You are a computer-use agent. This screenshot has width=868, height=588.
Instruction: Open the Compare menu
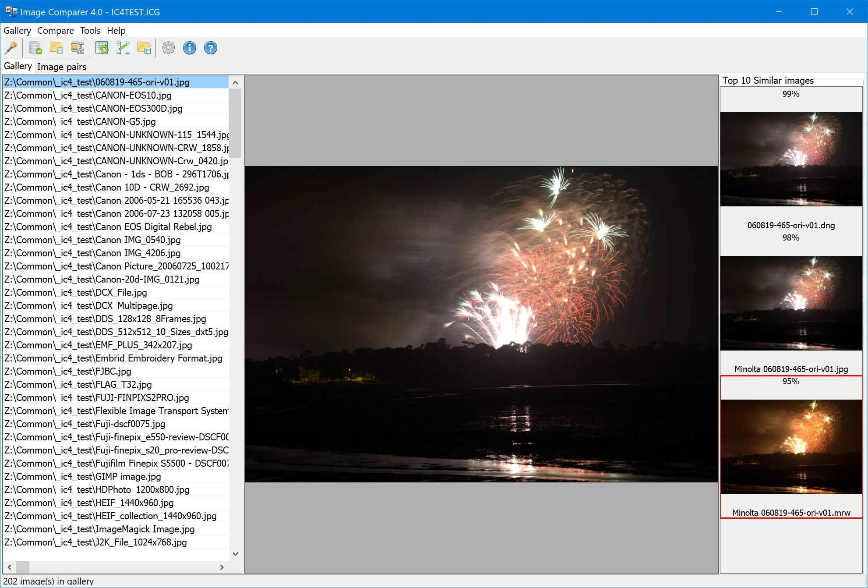(55, 31)
